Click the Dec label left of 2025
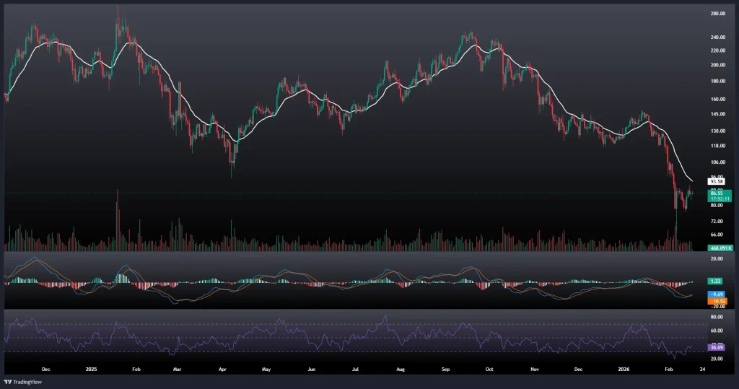 (x=46, y=368)
